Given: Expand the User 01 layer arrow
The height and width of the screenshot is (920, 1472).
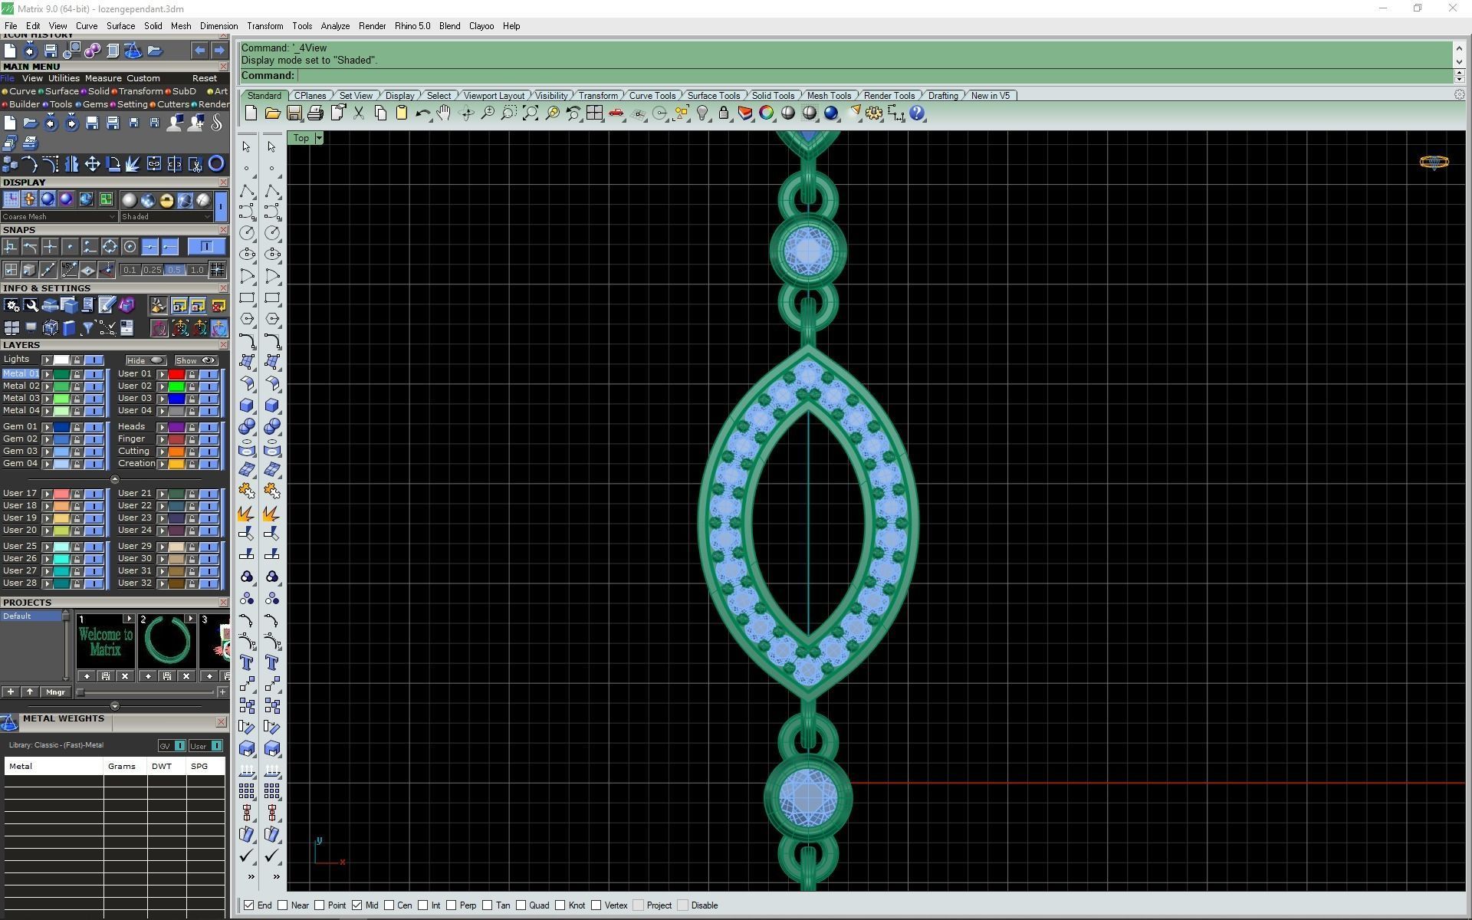Looking at the screenshot, I should tap(162, 374).
